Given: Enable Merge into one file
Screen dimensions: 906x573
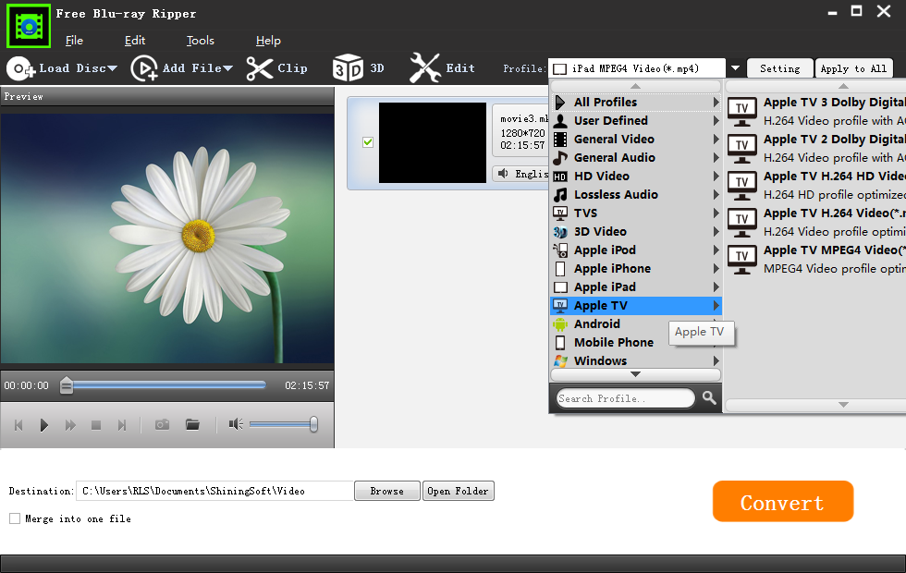Looking at the screenshot, I should click(x=15, y=518).
